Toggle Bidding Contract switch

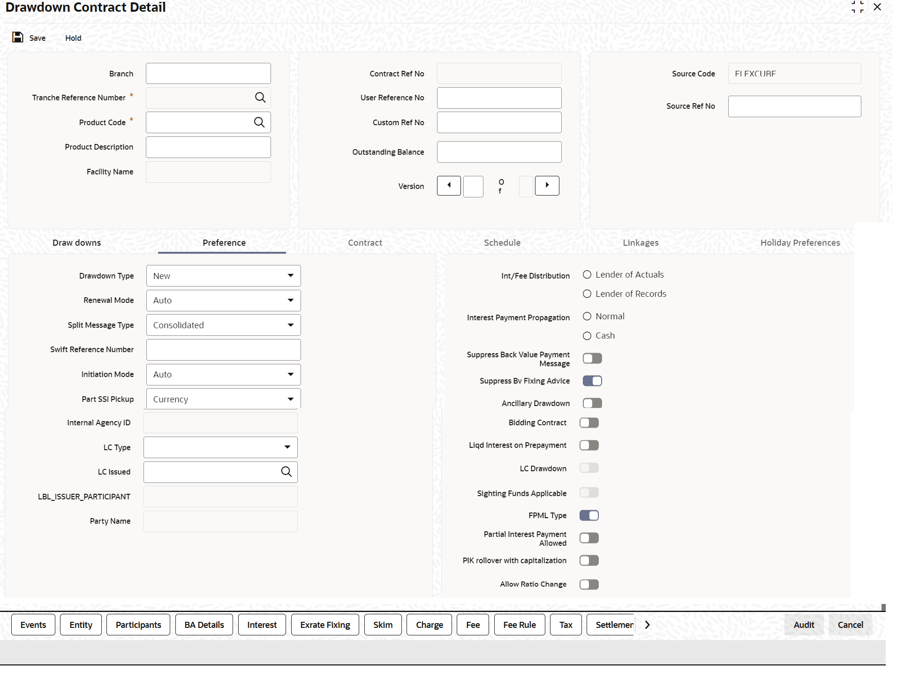click(589, 423)
